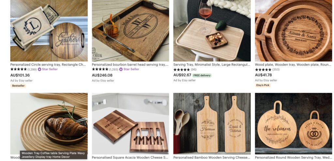334x161 pixels.
Task: Click the Personalised Bamboo Wooden Serving Cheese title
Action: (212, 158)
